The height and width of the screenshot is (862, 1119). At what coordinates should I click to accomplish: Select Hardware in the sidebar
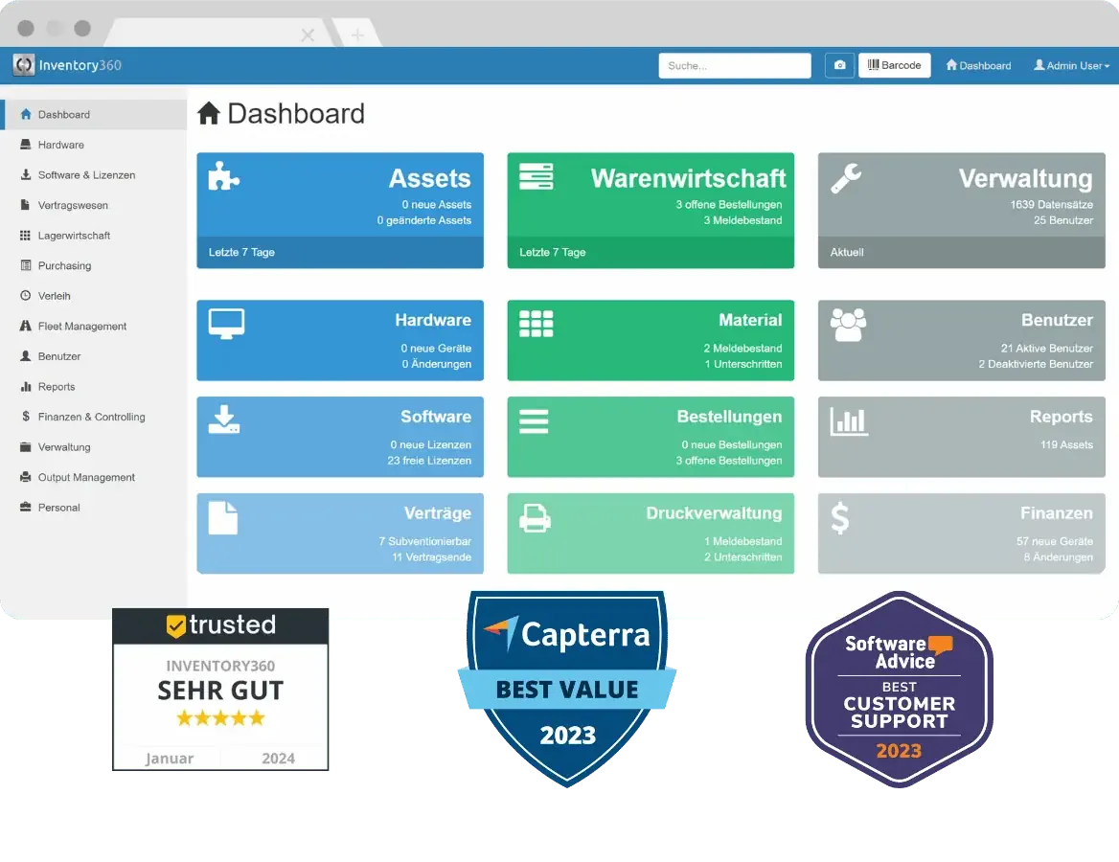click(60, 145)
